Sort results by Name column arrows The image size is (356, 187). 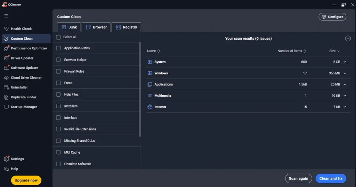click(159, 51)
